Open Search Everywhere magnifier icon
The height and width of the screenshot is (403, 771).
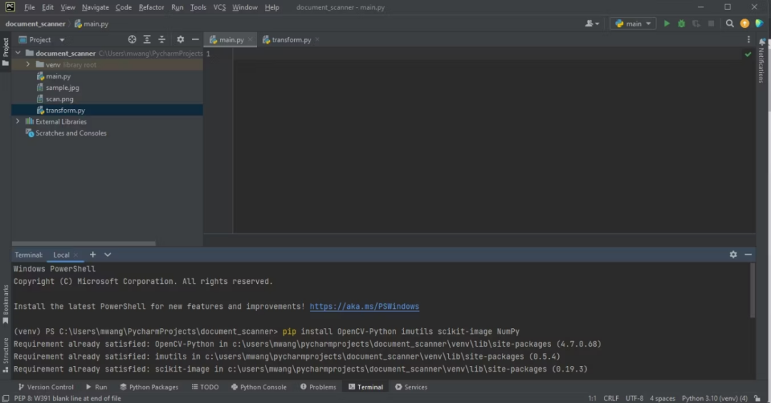click(x=730, y=24)
